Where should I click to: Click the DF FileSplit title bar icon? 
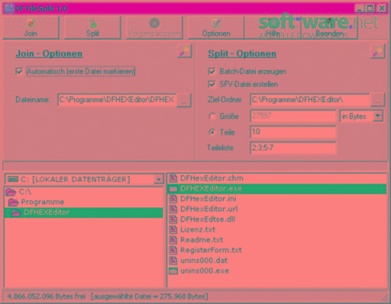pyautogui.click(x=9, y=9)
